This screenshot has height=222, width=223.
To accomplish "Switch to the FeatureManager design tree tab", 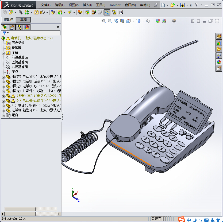I will click(4, 27).
